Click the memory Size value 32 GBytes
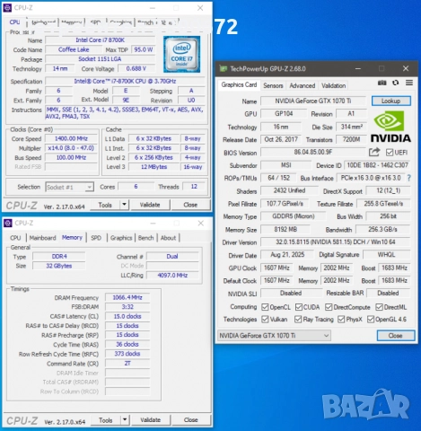The height and width of the screenshot is (431, 421). 59,266
